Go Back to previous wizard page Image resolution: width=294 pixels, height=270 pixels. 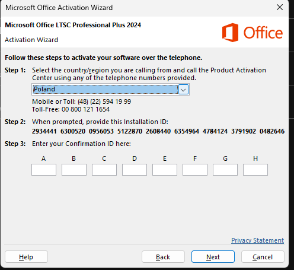point(163,257)
